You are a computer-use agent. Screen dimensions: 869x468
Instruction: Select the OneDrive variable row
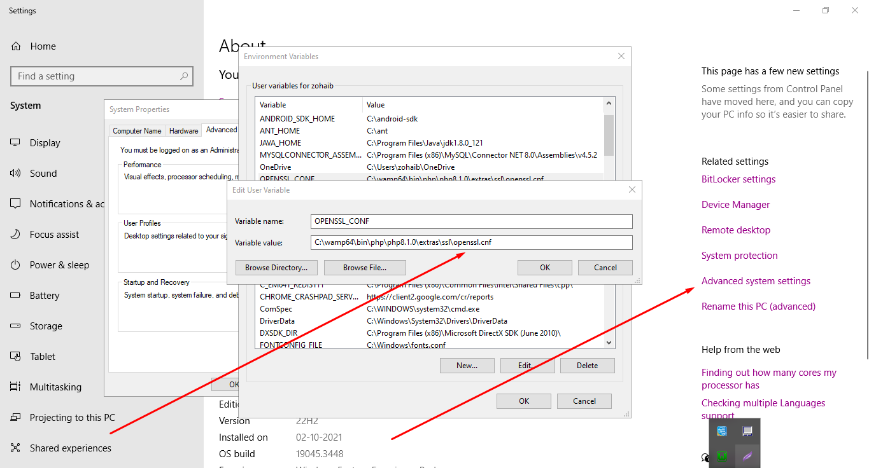click(x=430, y=167)
